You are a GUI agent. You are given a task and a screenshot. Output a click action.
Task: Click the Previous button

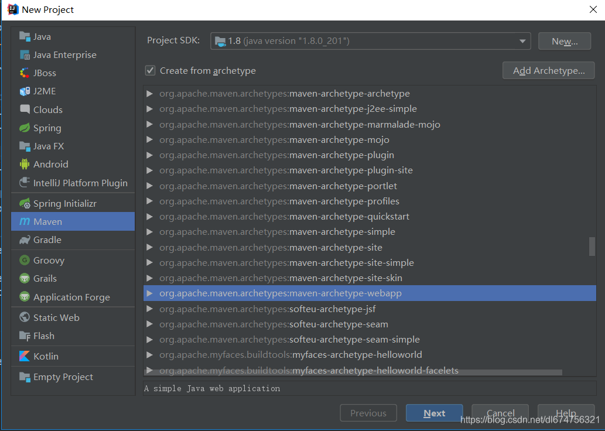pos(368,413)
